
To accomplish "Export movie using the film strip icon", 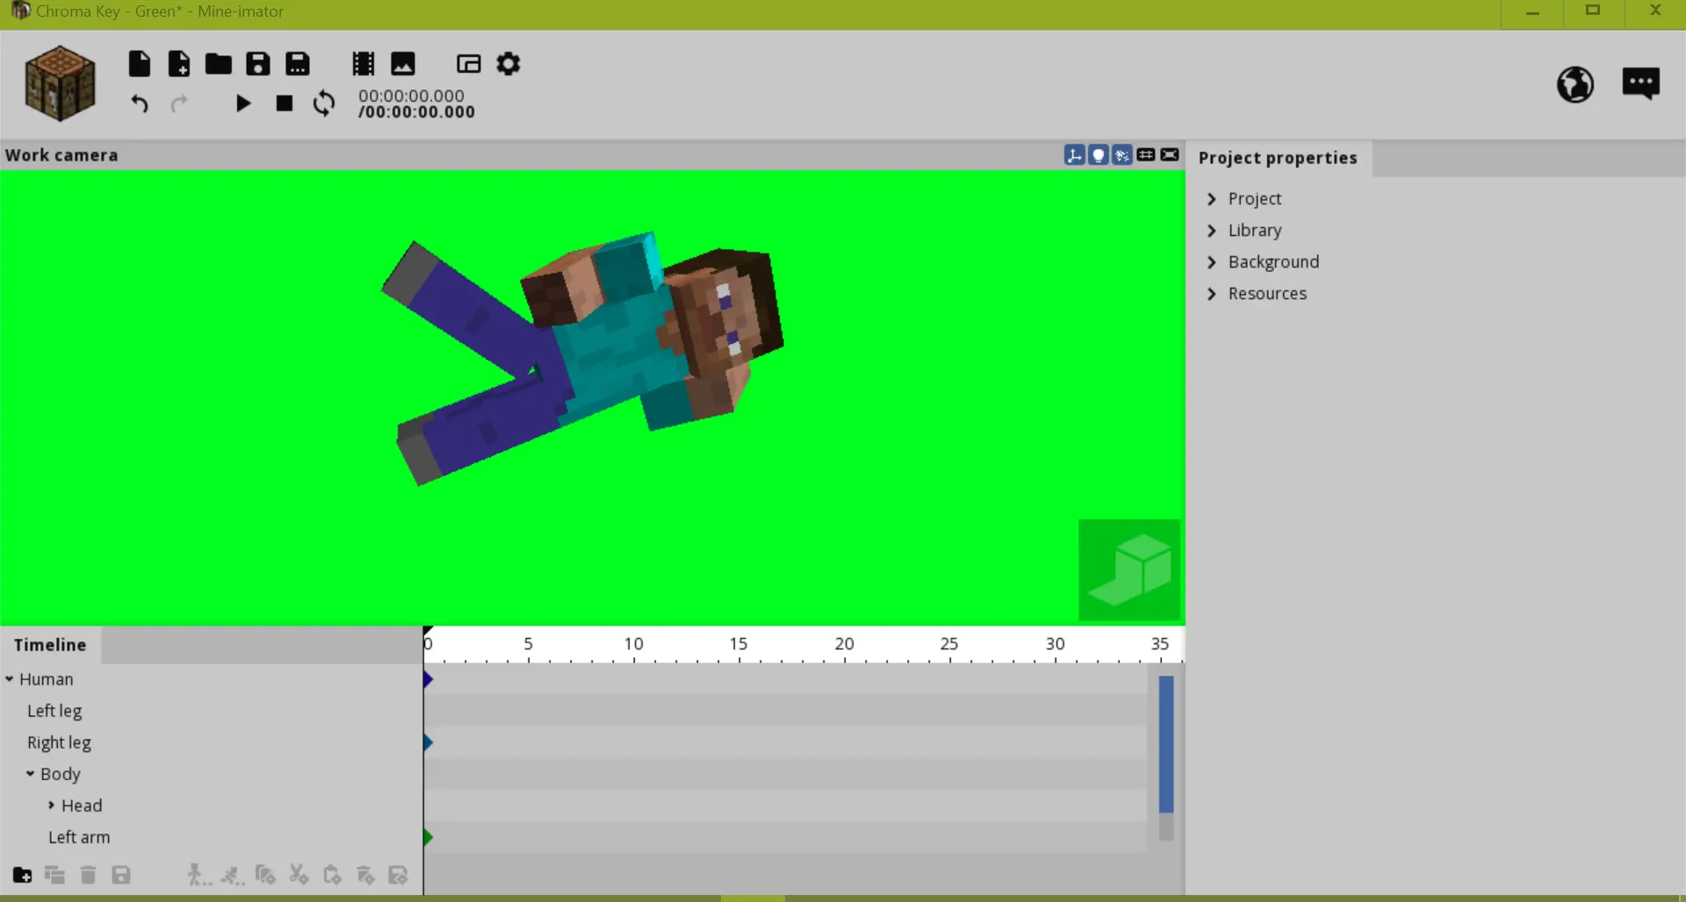I will click(363, 63).
